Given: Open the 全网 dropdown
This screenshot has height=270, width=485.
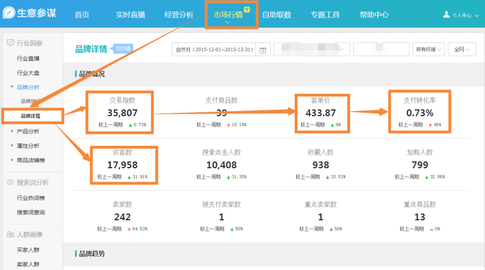Looking at the screenshot, I should click(x=462, y=49).
